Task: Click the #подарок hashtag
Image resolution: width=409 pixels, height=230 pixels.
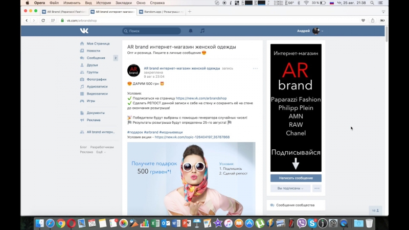Action: click(135, 132)
